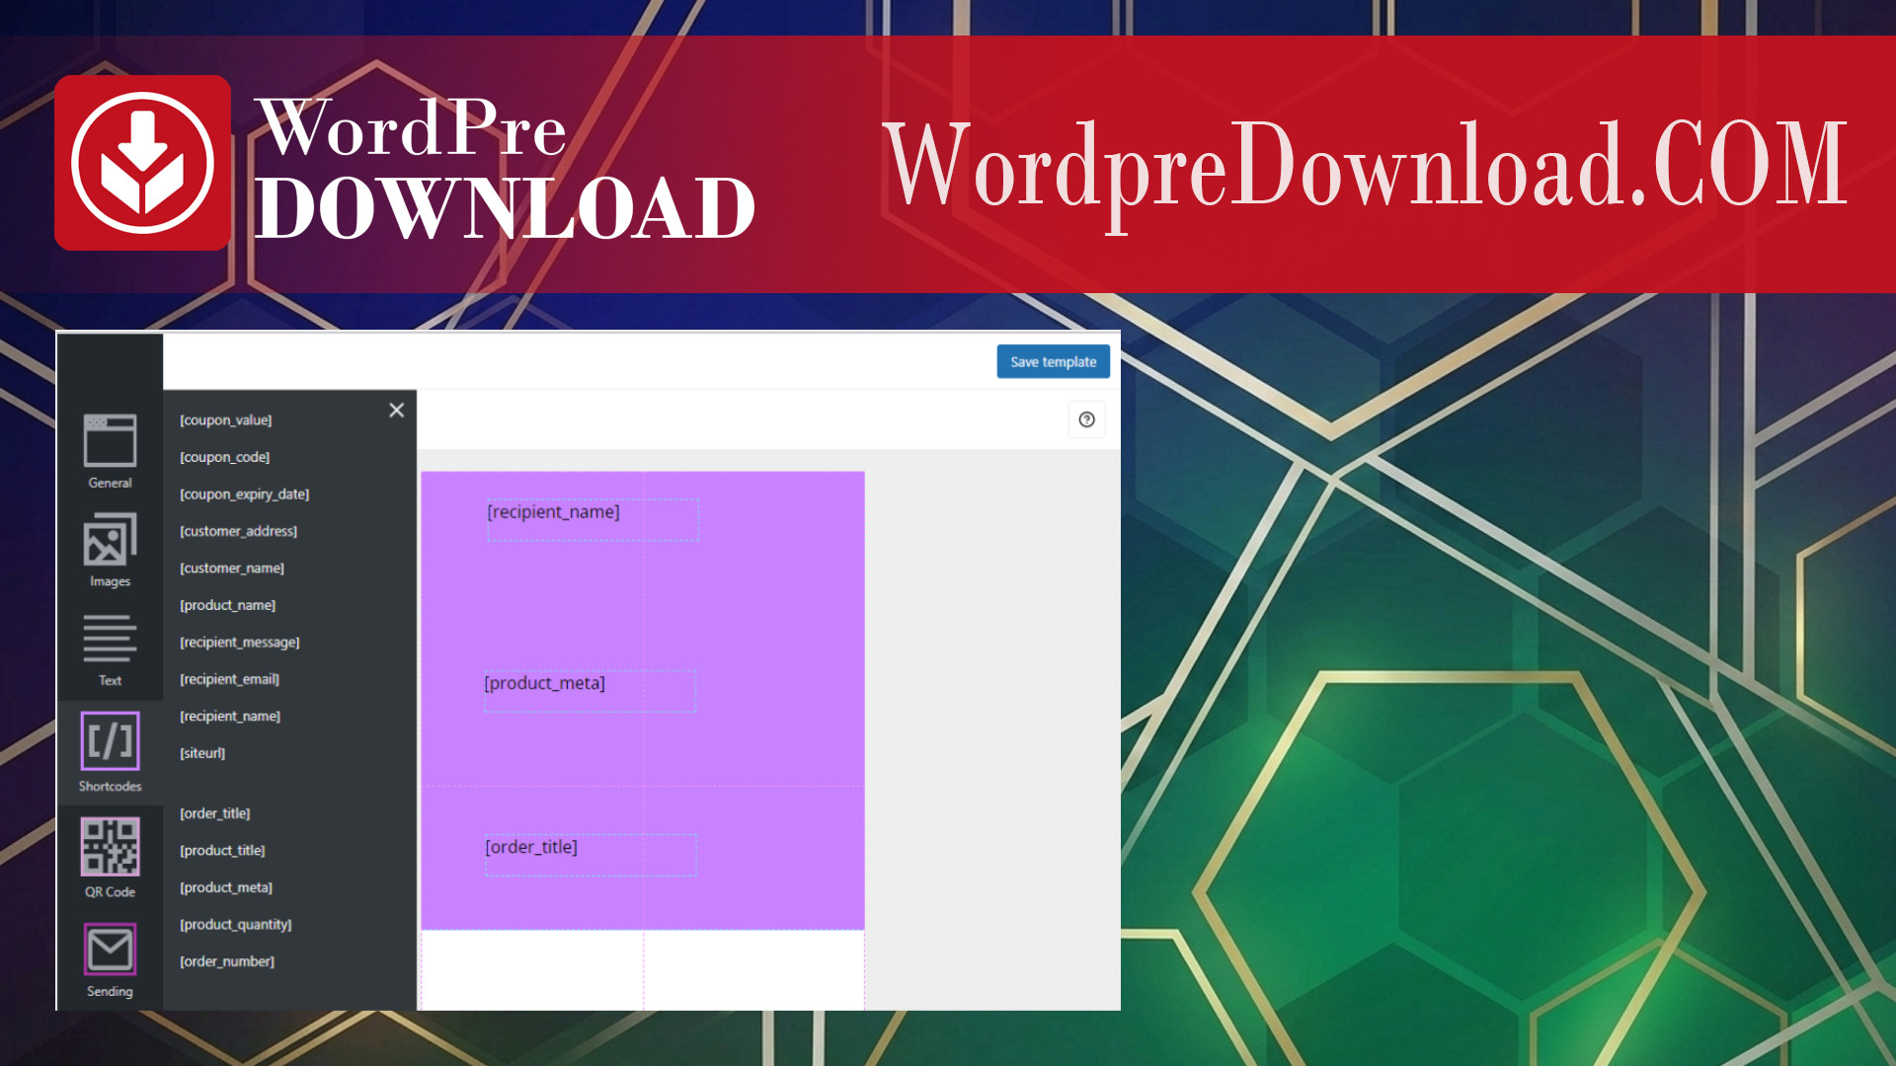
Task: Insert the [recipient_email] shortcode
Action: pyautogui.click(x=229, y=679)
